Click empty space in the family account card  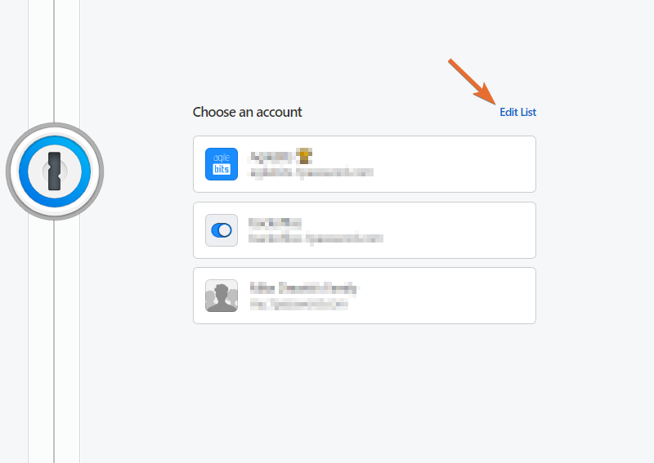pyautogui.click(x=458, y=296)
